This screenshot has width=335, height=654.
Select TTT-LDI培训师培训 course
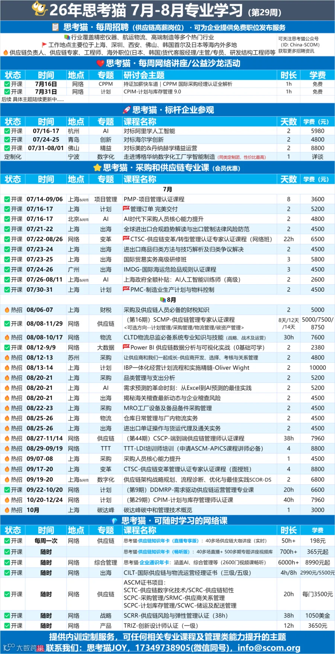pyautogui.click(x=194, y=449)
